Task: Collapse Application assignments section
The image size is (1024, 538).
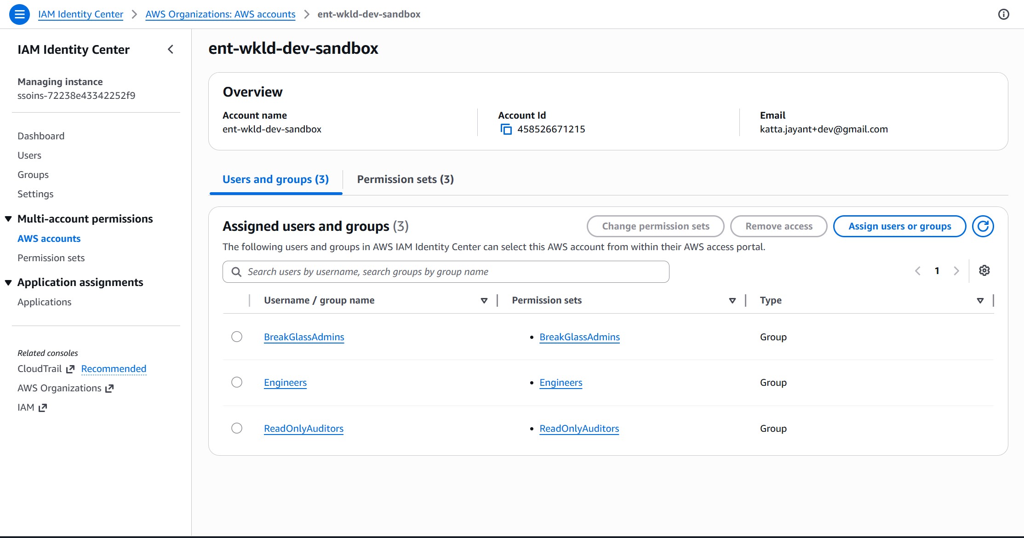Action: click(x=8, y=282)
